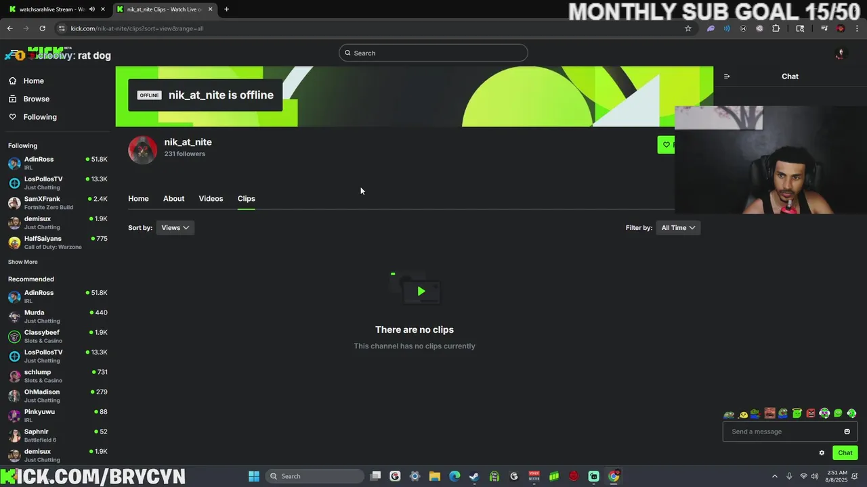Viewport: 867px width, 487px height.
Task: Open Pinkyuwu in Recommended list
Action: point(58,415)
